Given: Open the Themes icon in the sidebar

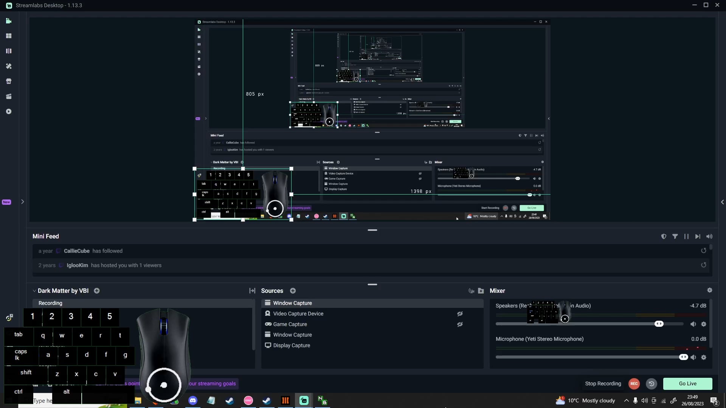Looking at the screenshot, I should 9,66.
